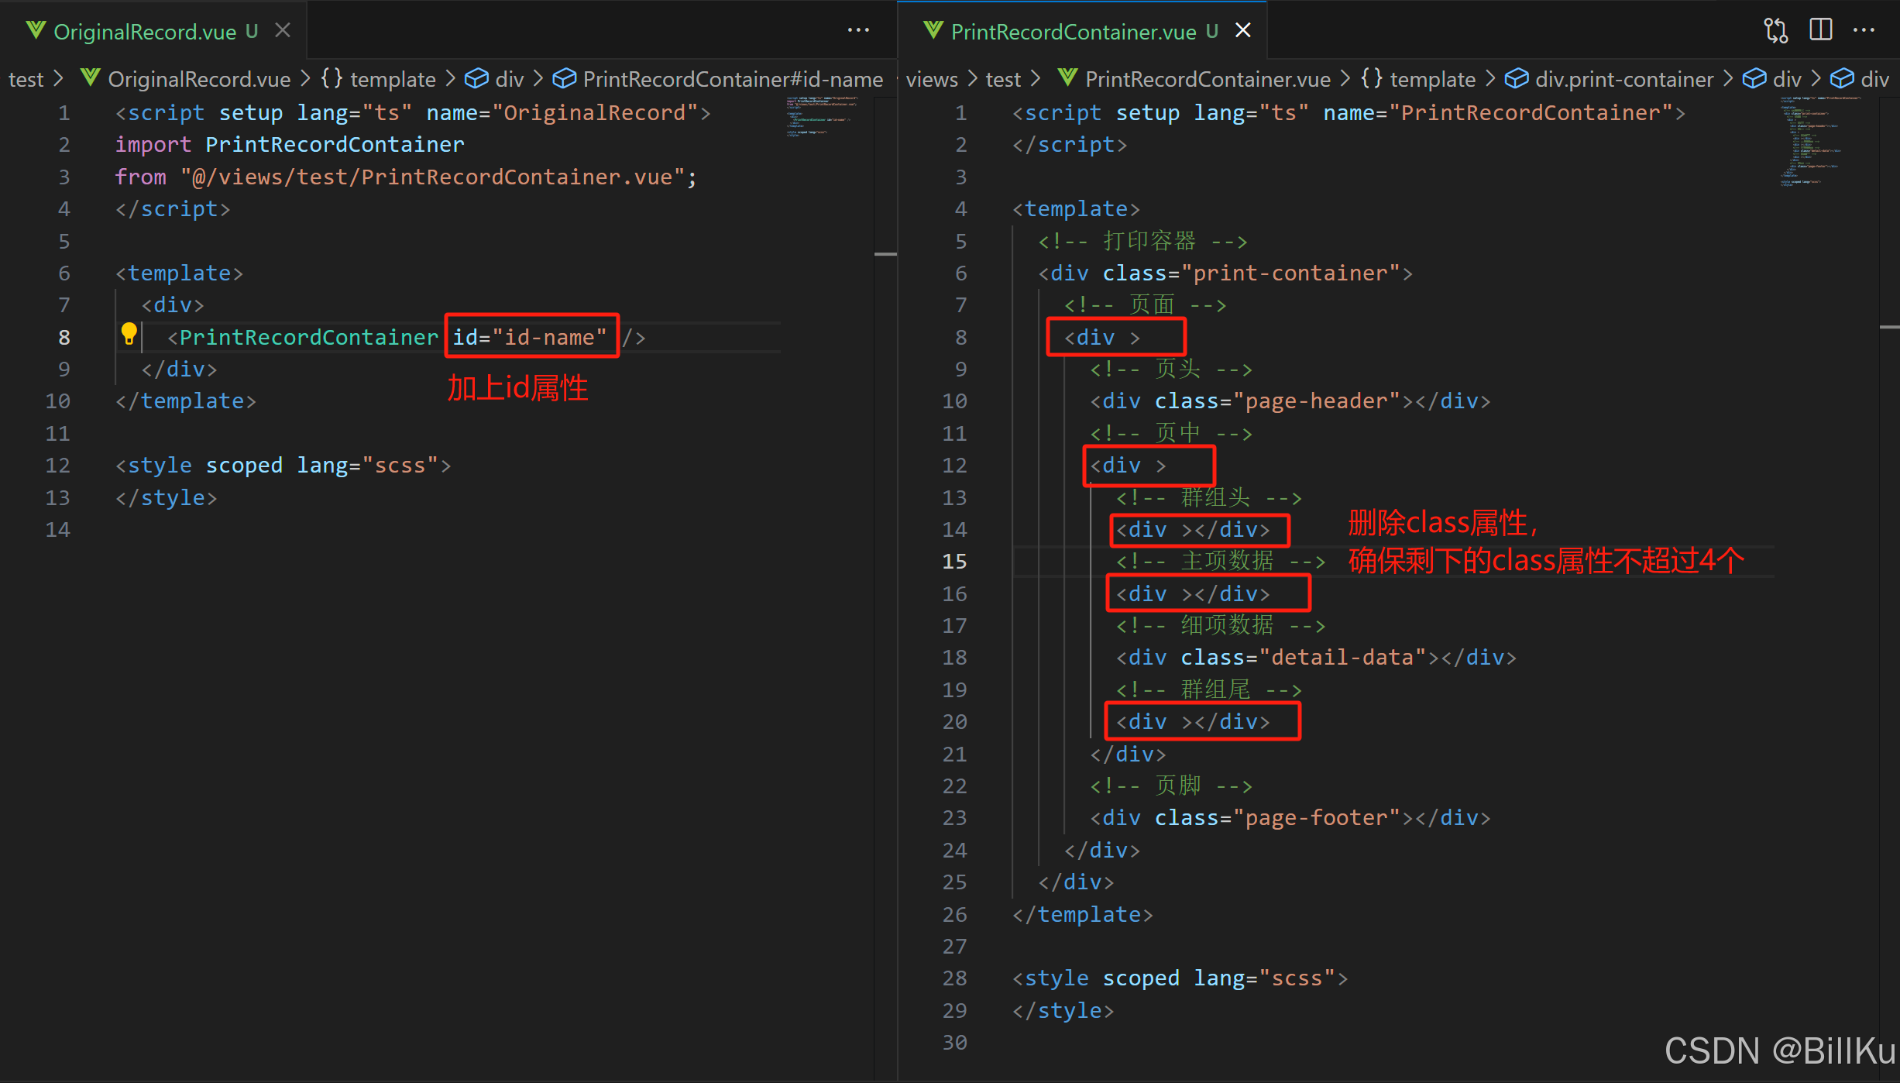
Task: Click line number 8 in left editor
Action: coord(64,338)
